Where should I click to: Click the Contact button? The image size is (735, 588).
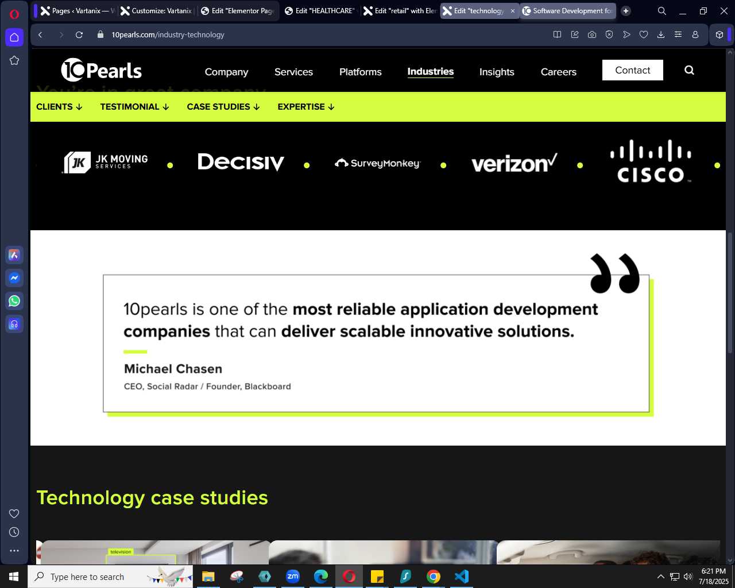point(633,70)
